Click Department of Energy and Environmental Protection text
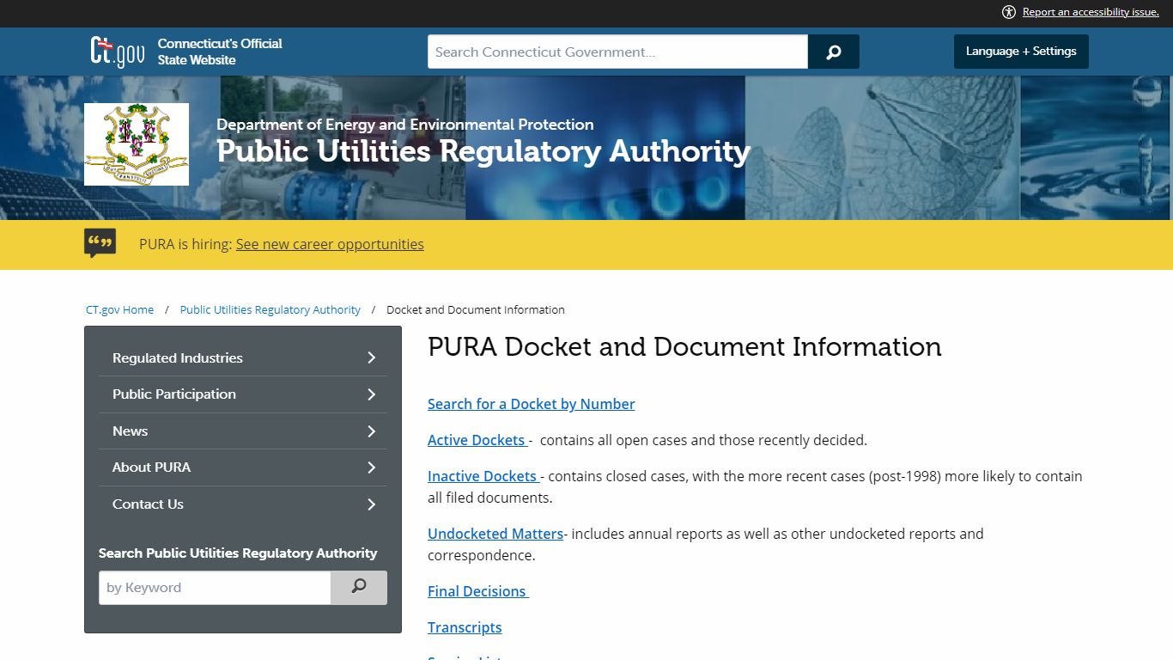This screenshot has height=660, width=1173. coord(405,125)
